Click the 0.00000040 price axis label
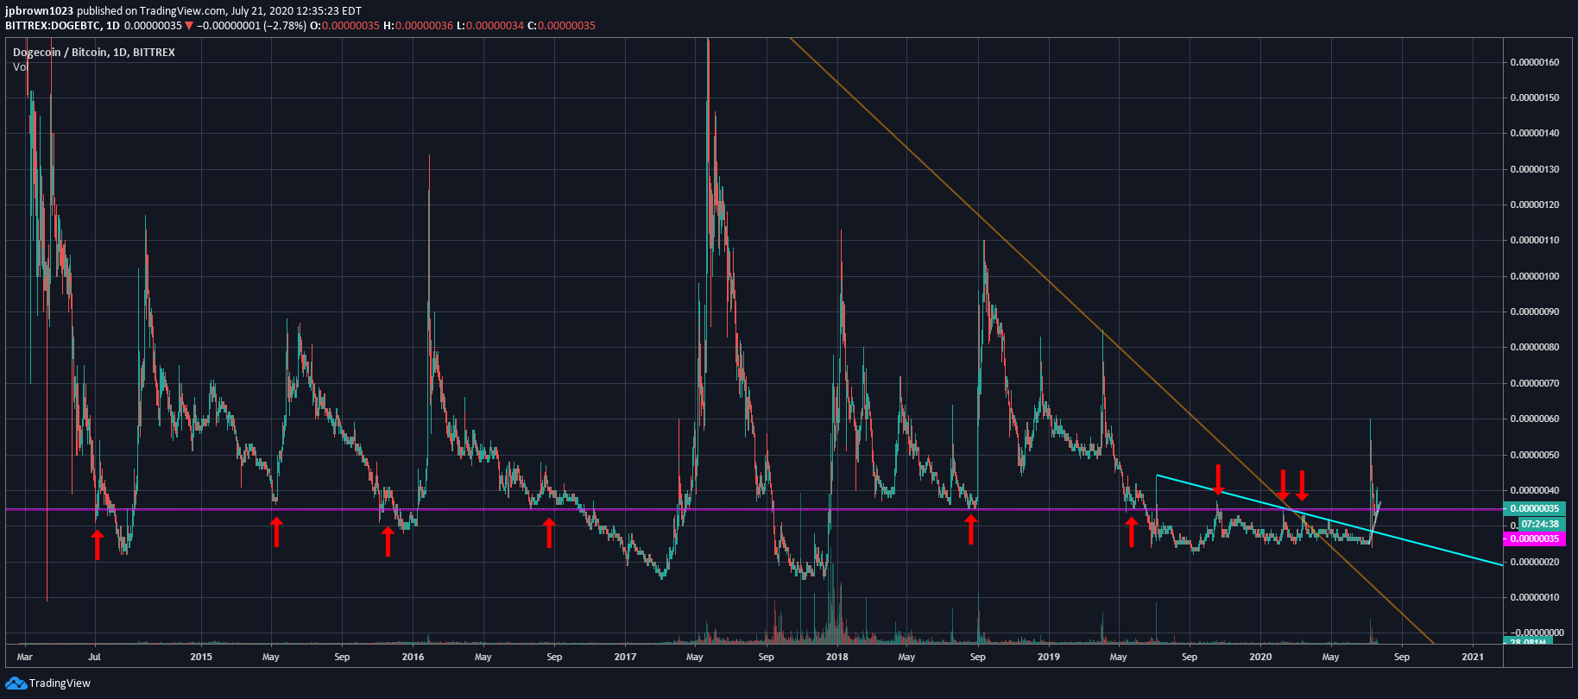This screenshot has width=1578, height=699. (1535, 490)
